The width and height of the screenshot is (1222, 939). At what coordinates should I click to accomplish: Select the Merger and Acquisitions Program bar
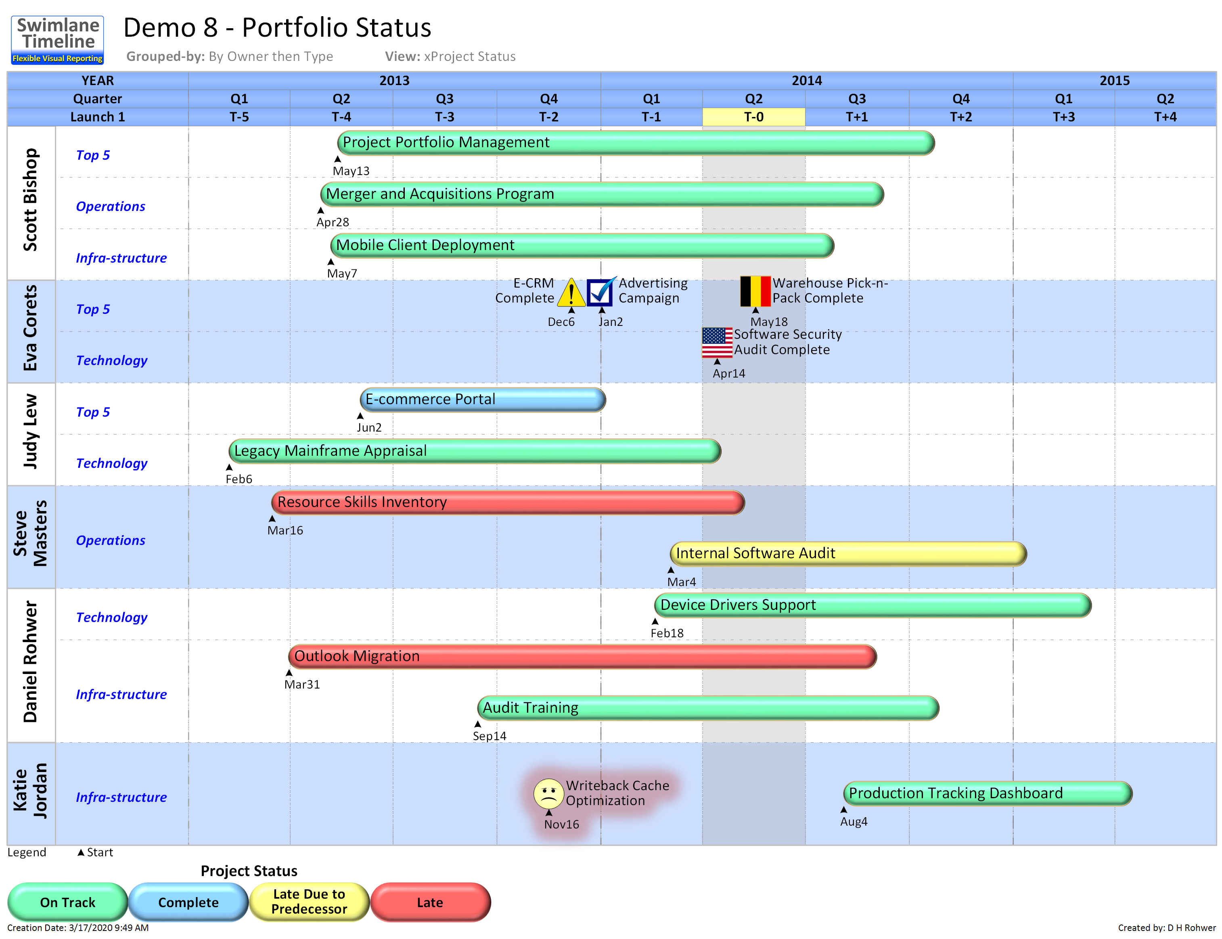click(x=602, y=194)
